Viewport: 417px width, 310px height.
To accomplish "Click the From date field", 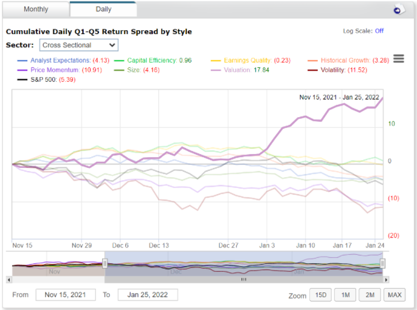I will (x=66, y=295).
